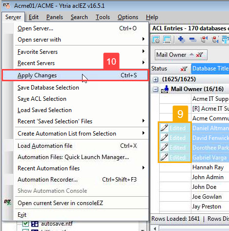
Task: Select the Save ACL Selection entry
Action: click(42, 99)
